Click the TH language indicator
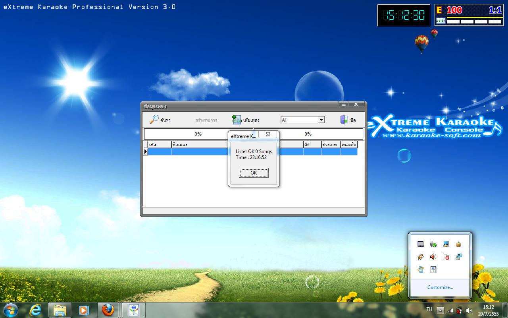Viewport: 508px width, 318px height. coord(429,309)
